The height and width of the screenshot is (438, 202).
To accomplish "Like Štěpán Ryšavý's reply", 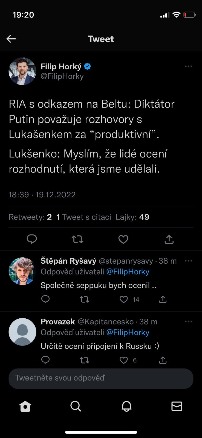I will 124,299.
